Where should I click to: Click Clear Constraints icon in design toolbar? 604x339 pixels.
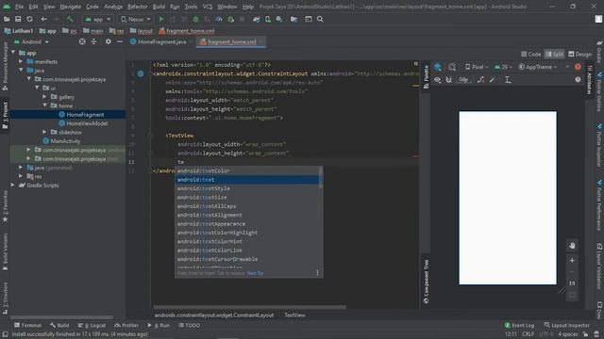pos(480,80)
